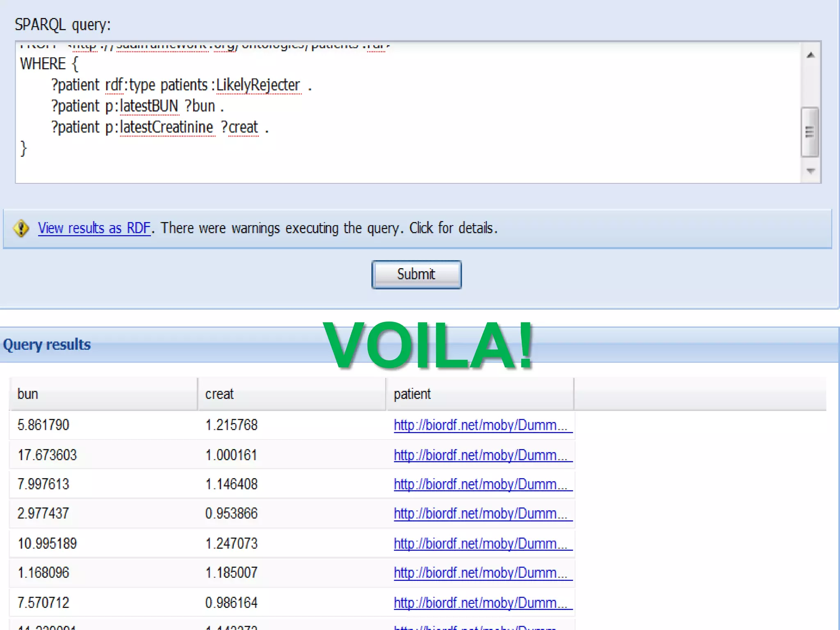
Task: Select the creat value 0.953866
Action: tap(231, 513)
